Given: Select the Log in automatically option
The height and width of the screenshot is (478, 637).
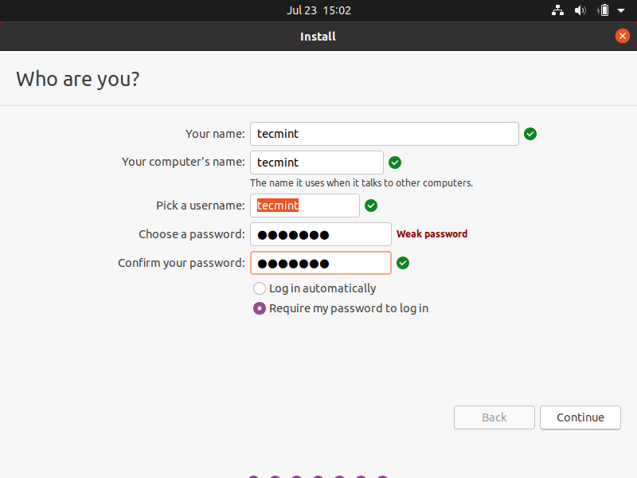Looking at the screenshot, I should pos(260,288).
